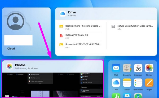The width and height of the screenshot is (159, 98).
Task: Launch Photos from the app grid
Action: (x=149, y=68)
